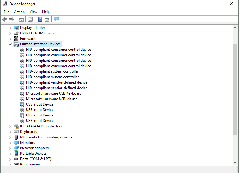Click Show/Hide Console Tree toolbar icon

(21, 19)
